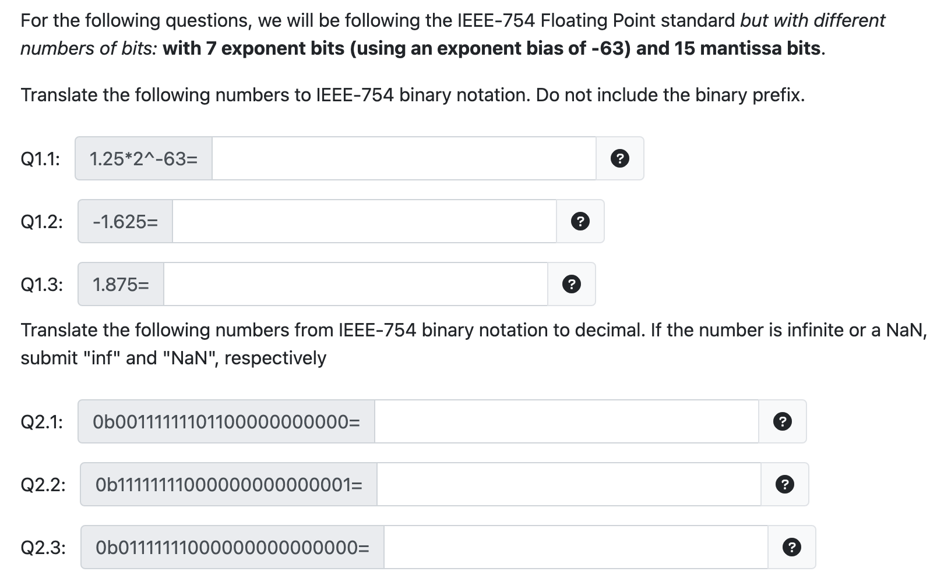
Task: Open help for Q2.2 binary conversion
Action: click(x=784, y=484)
